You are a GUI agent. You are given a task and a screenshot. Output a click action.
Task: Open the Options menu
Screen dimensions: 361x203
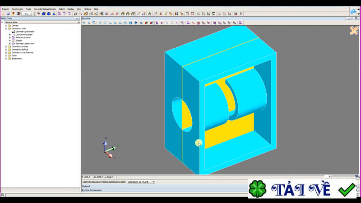tap(88, 9)
